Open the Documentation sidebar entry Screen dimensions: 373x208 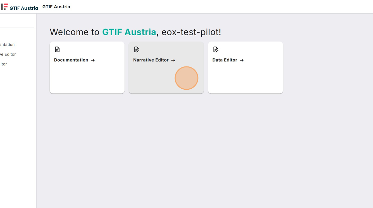click(7, 45)
